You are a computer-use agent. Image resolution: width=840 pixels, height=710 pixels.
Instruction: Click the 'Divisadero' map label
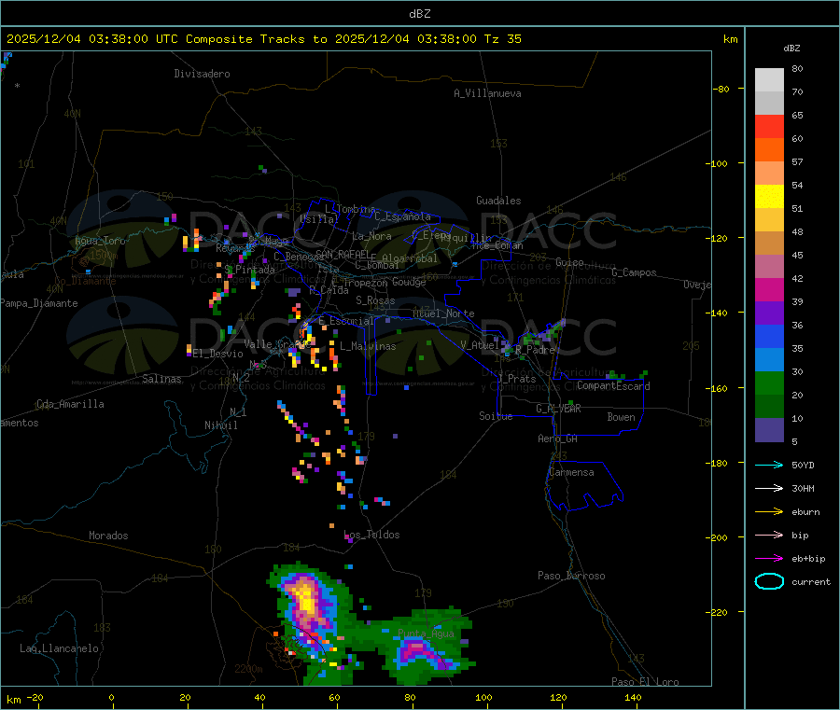point(202,74)
